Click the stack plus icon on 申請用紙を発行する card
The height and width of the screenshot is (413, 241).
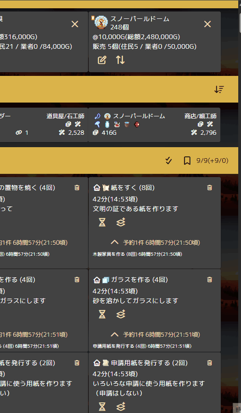pyautogui.click(x=121, y=407)
